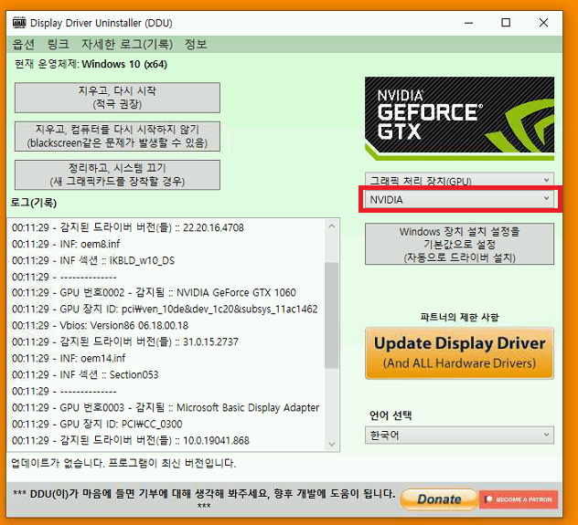Click 지우고, 다시 시작 (적극 권장) button

117,98
